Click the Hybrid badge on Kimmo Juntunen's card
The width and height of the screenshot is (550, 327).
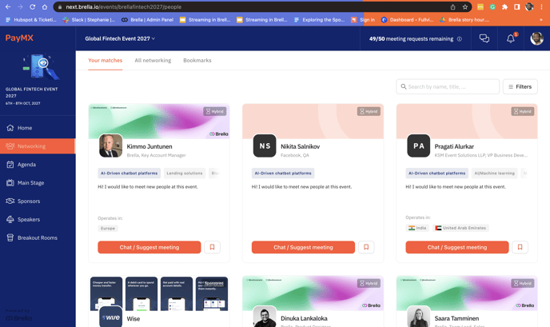pyautogui.click(x=215, y=111)
